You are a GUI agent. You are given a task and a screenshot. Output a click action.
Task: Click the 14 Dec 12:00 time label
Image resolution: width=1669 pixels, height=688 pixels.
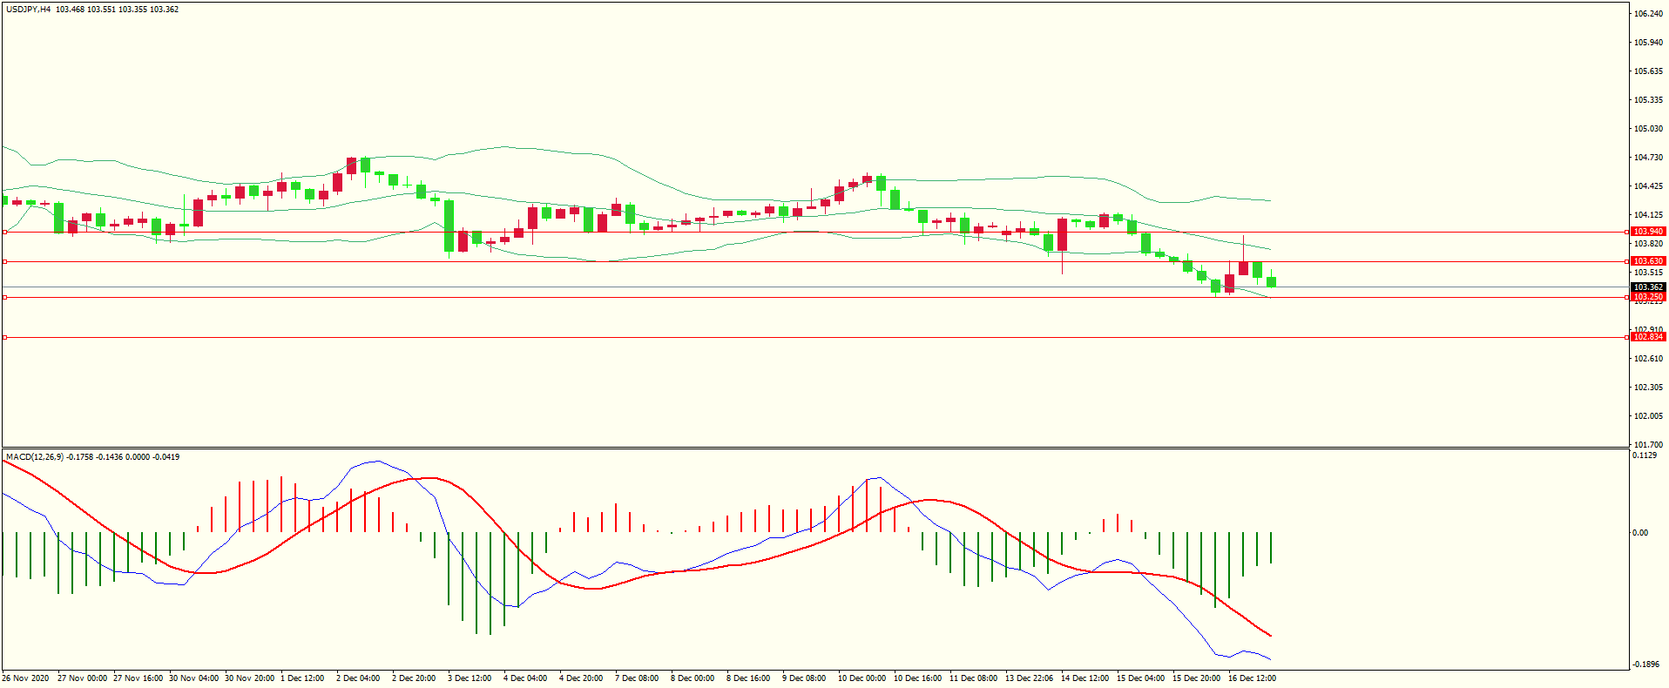1085,678
